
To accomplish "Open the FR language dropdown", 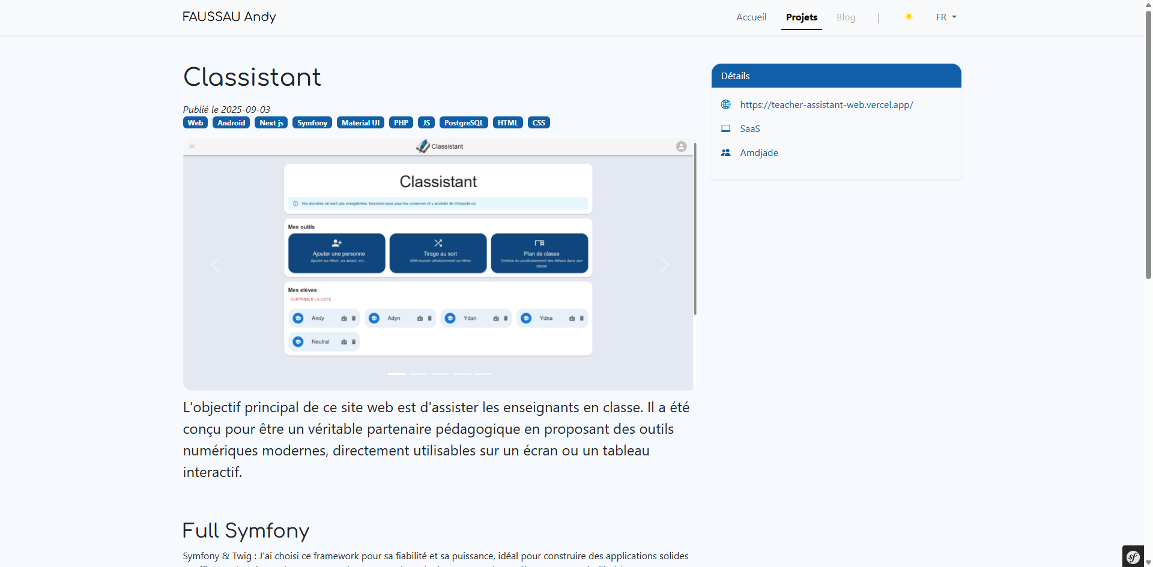I will [946, 17].
